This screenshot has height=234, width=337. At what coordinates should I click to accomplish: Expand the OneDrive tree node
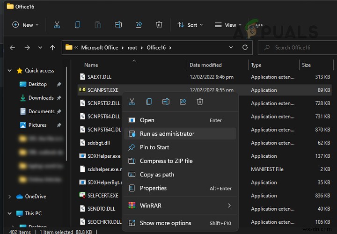point(10,197)
